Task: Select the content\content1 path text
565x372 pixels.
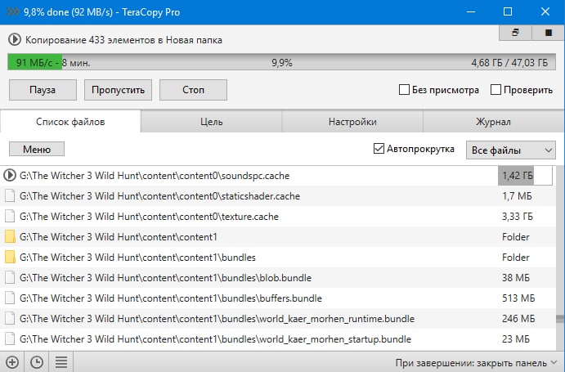Action: [119, 237]
